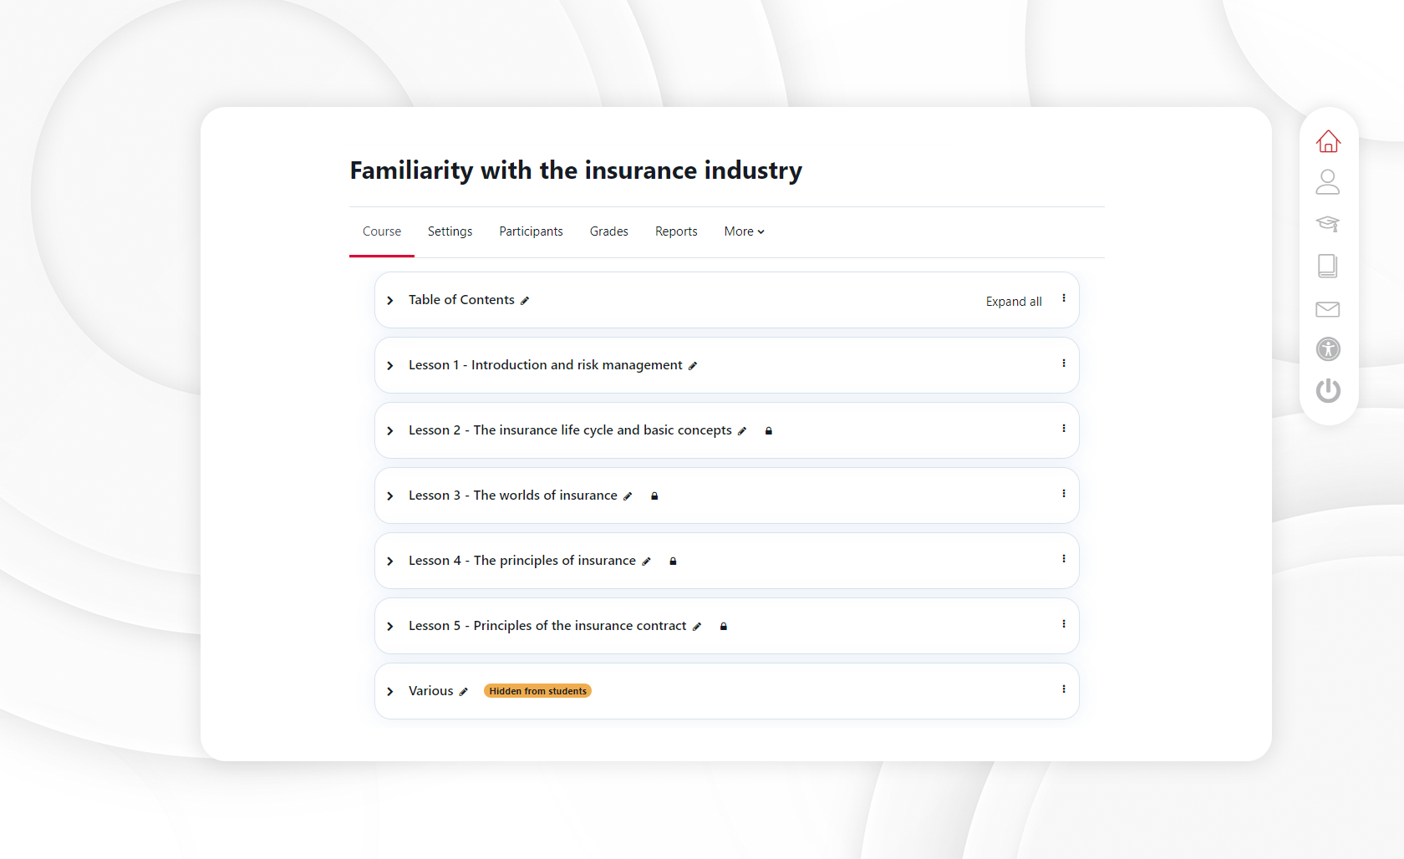Image resolution: width=1404 pixels, height=859 pixels.
Task: Expand the Lesson 2 section chevron
Action: [390, 431]
